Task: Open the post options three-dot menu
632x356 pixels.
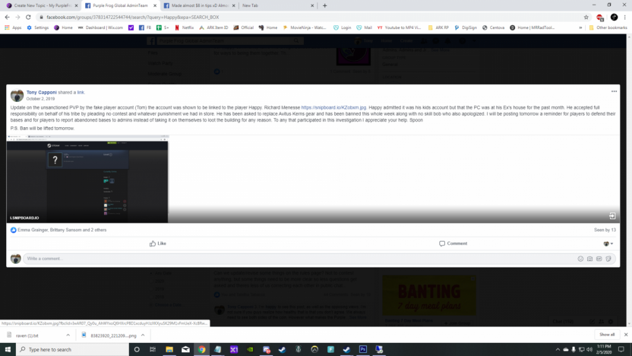Action: coord(614,92)
